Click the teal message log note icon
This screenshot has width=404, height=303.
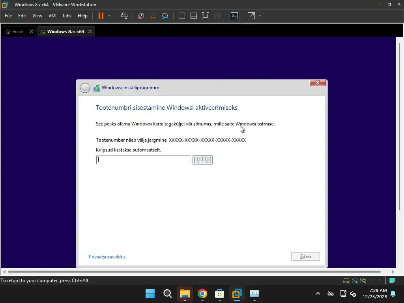(392, 281)
